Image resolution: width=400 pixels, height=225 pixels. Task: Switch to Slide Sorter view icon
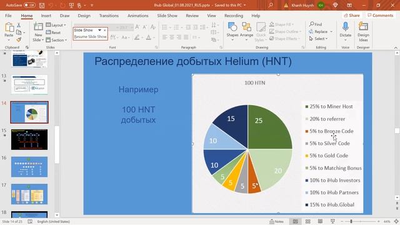(x=308, y=221)
